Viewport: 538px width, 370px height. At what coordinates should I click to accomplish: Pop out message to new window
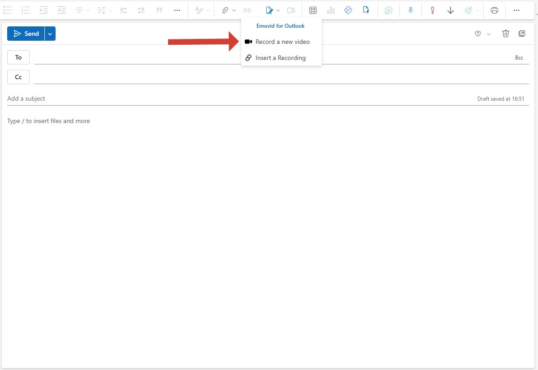(x=522, y=34)
